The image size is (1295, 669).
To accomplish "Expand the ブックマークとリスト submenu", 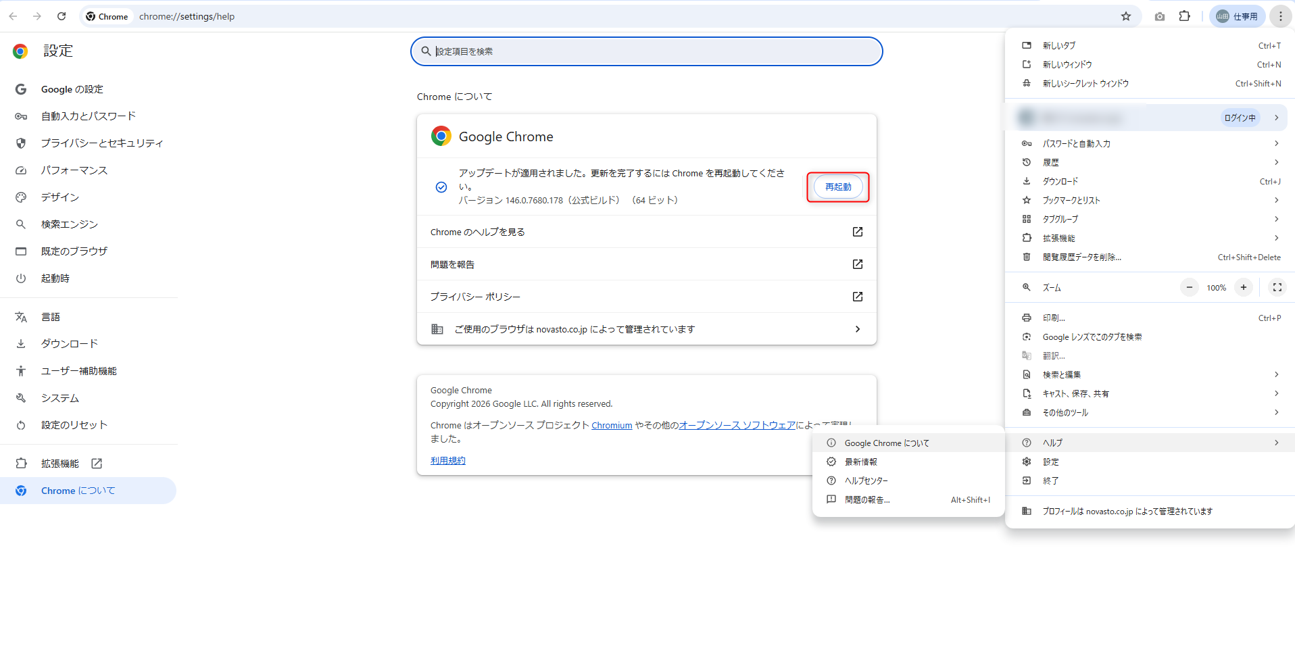I will pos(1150,200).
